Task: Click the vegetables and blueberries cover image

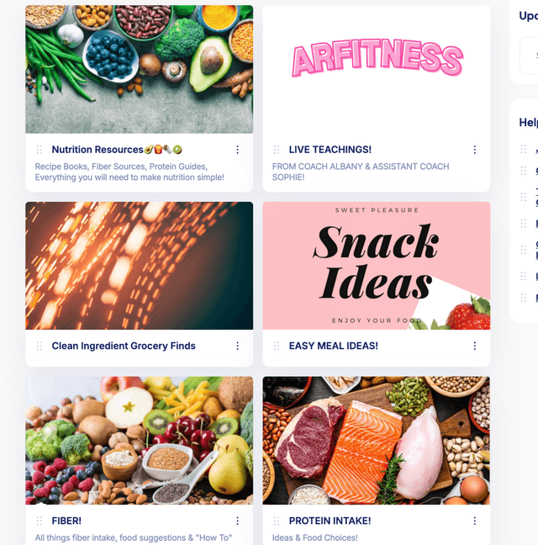Action: tap(140, 69)
